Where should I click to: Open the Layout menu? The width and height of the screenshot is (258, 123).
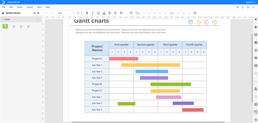pos(30,7)
